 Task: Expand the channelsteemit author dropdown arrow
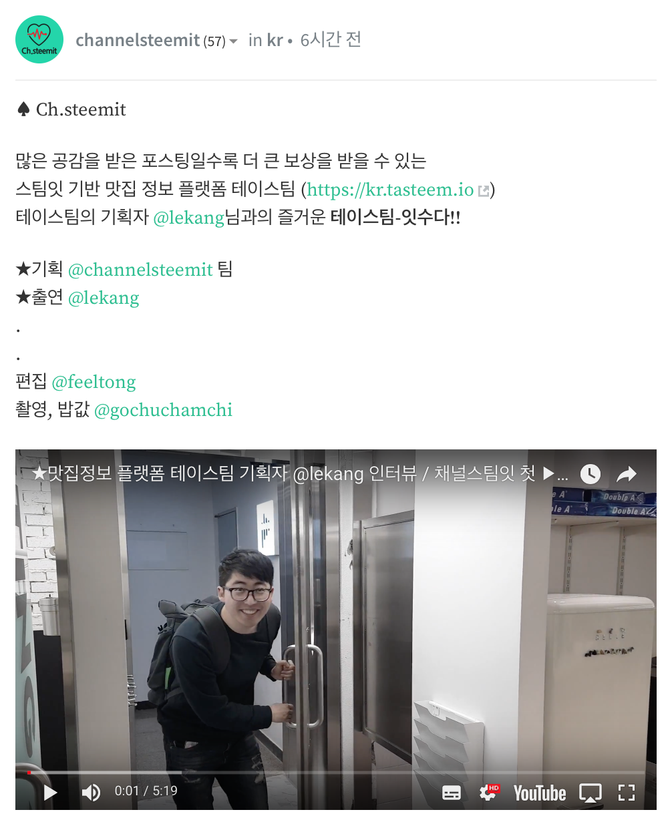[233, 41]
